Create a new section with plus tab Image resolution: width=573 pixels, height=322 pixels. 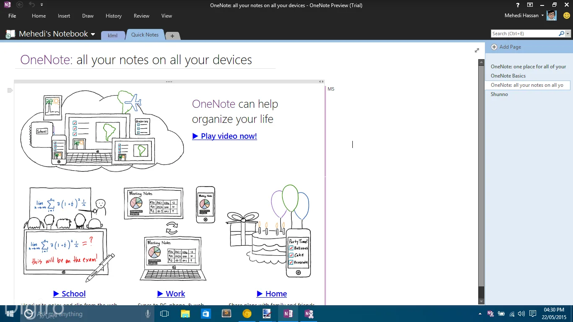[172, 36]
